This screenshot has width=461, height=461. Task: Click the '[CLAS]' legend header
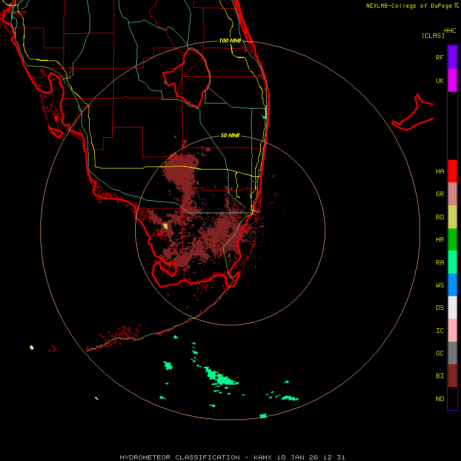point(433,35)
